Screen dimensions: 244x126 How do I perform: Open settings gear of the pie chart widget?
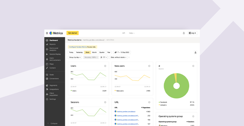click(193, 66)
